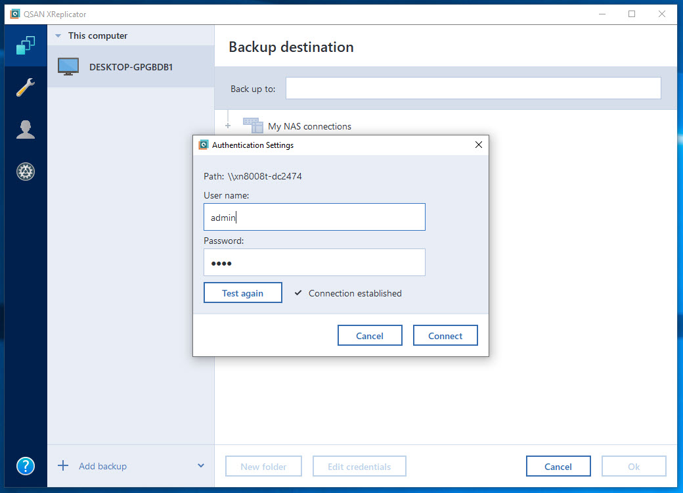
Task: Cancel the Authentication Settings dialog
Action: click(370, 336)
